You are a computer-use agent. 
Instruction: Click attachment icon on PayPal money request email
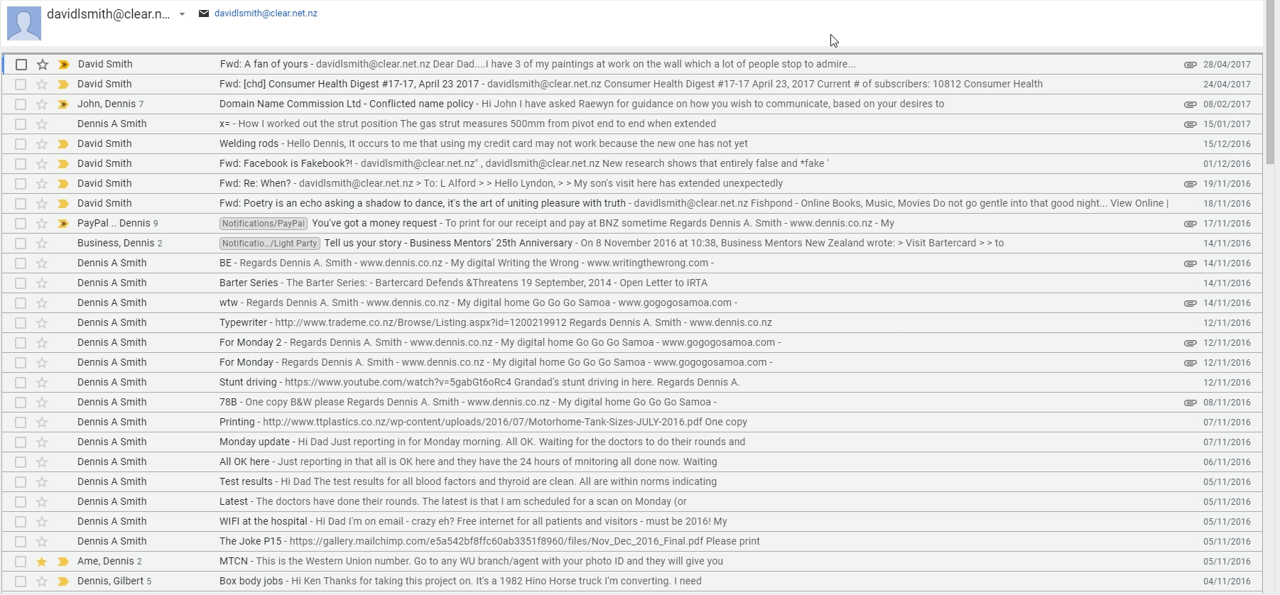[x=1190, y=224]
